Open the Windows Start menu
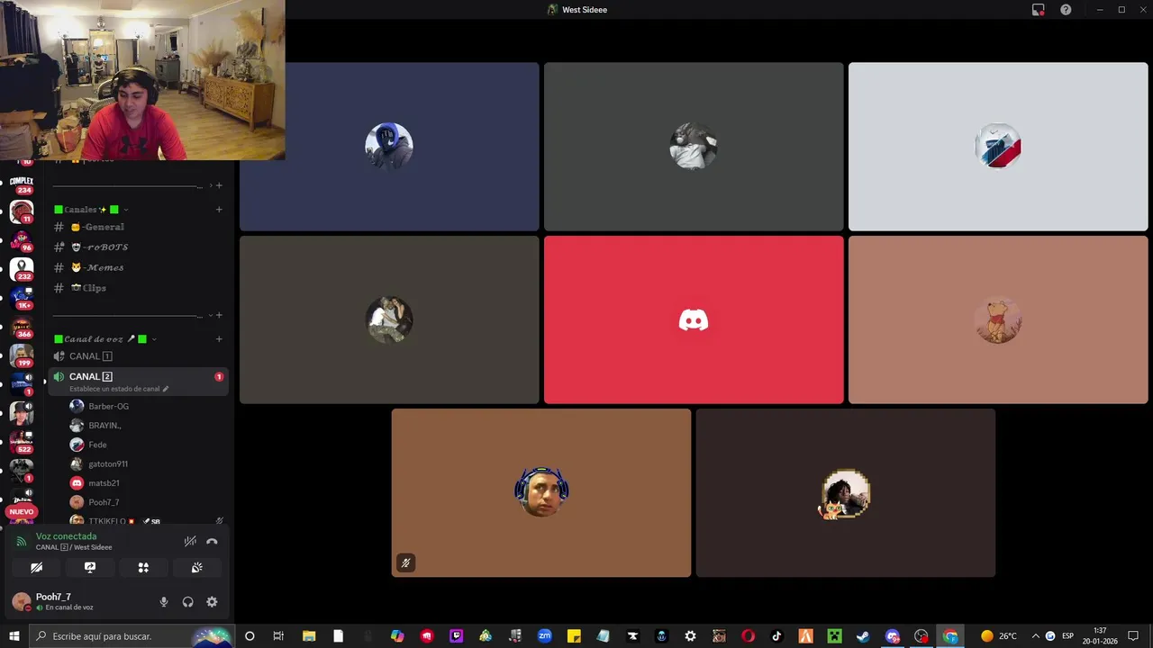 [x=14, y=636]
